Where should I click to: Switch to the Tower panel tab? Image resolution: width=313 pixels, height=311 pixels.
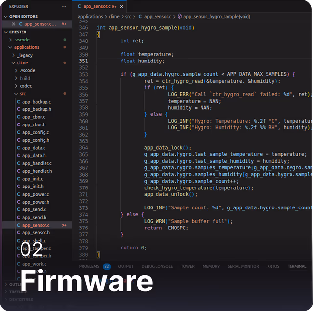(x=188, y=266)
